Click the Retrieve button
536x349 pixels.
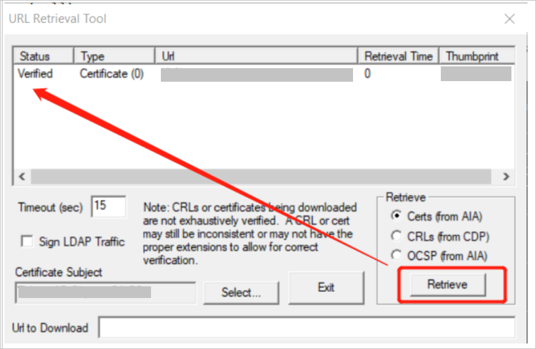448,284
